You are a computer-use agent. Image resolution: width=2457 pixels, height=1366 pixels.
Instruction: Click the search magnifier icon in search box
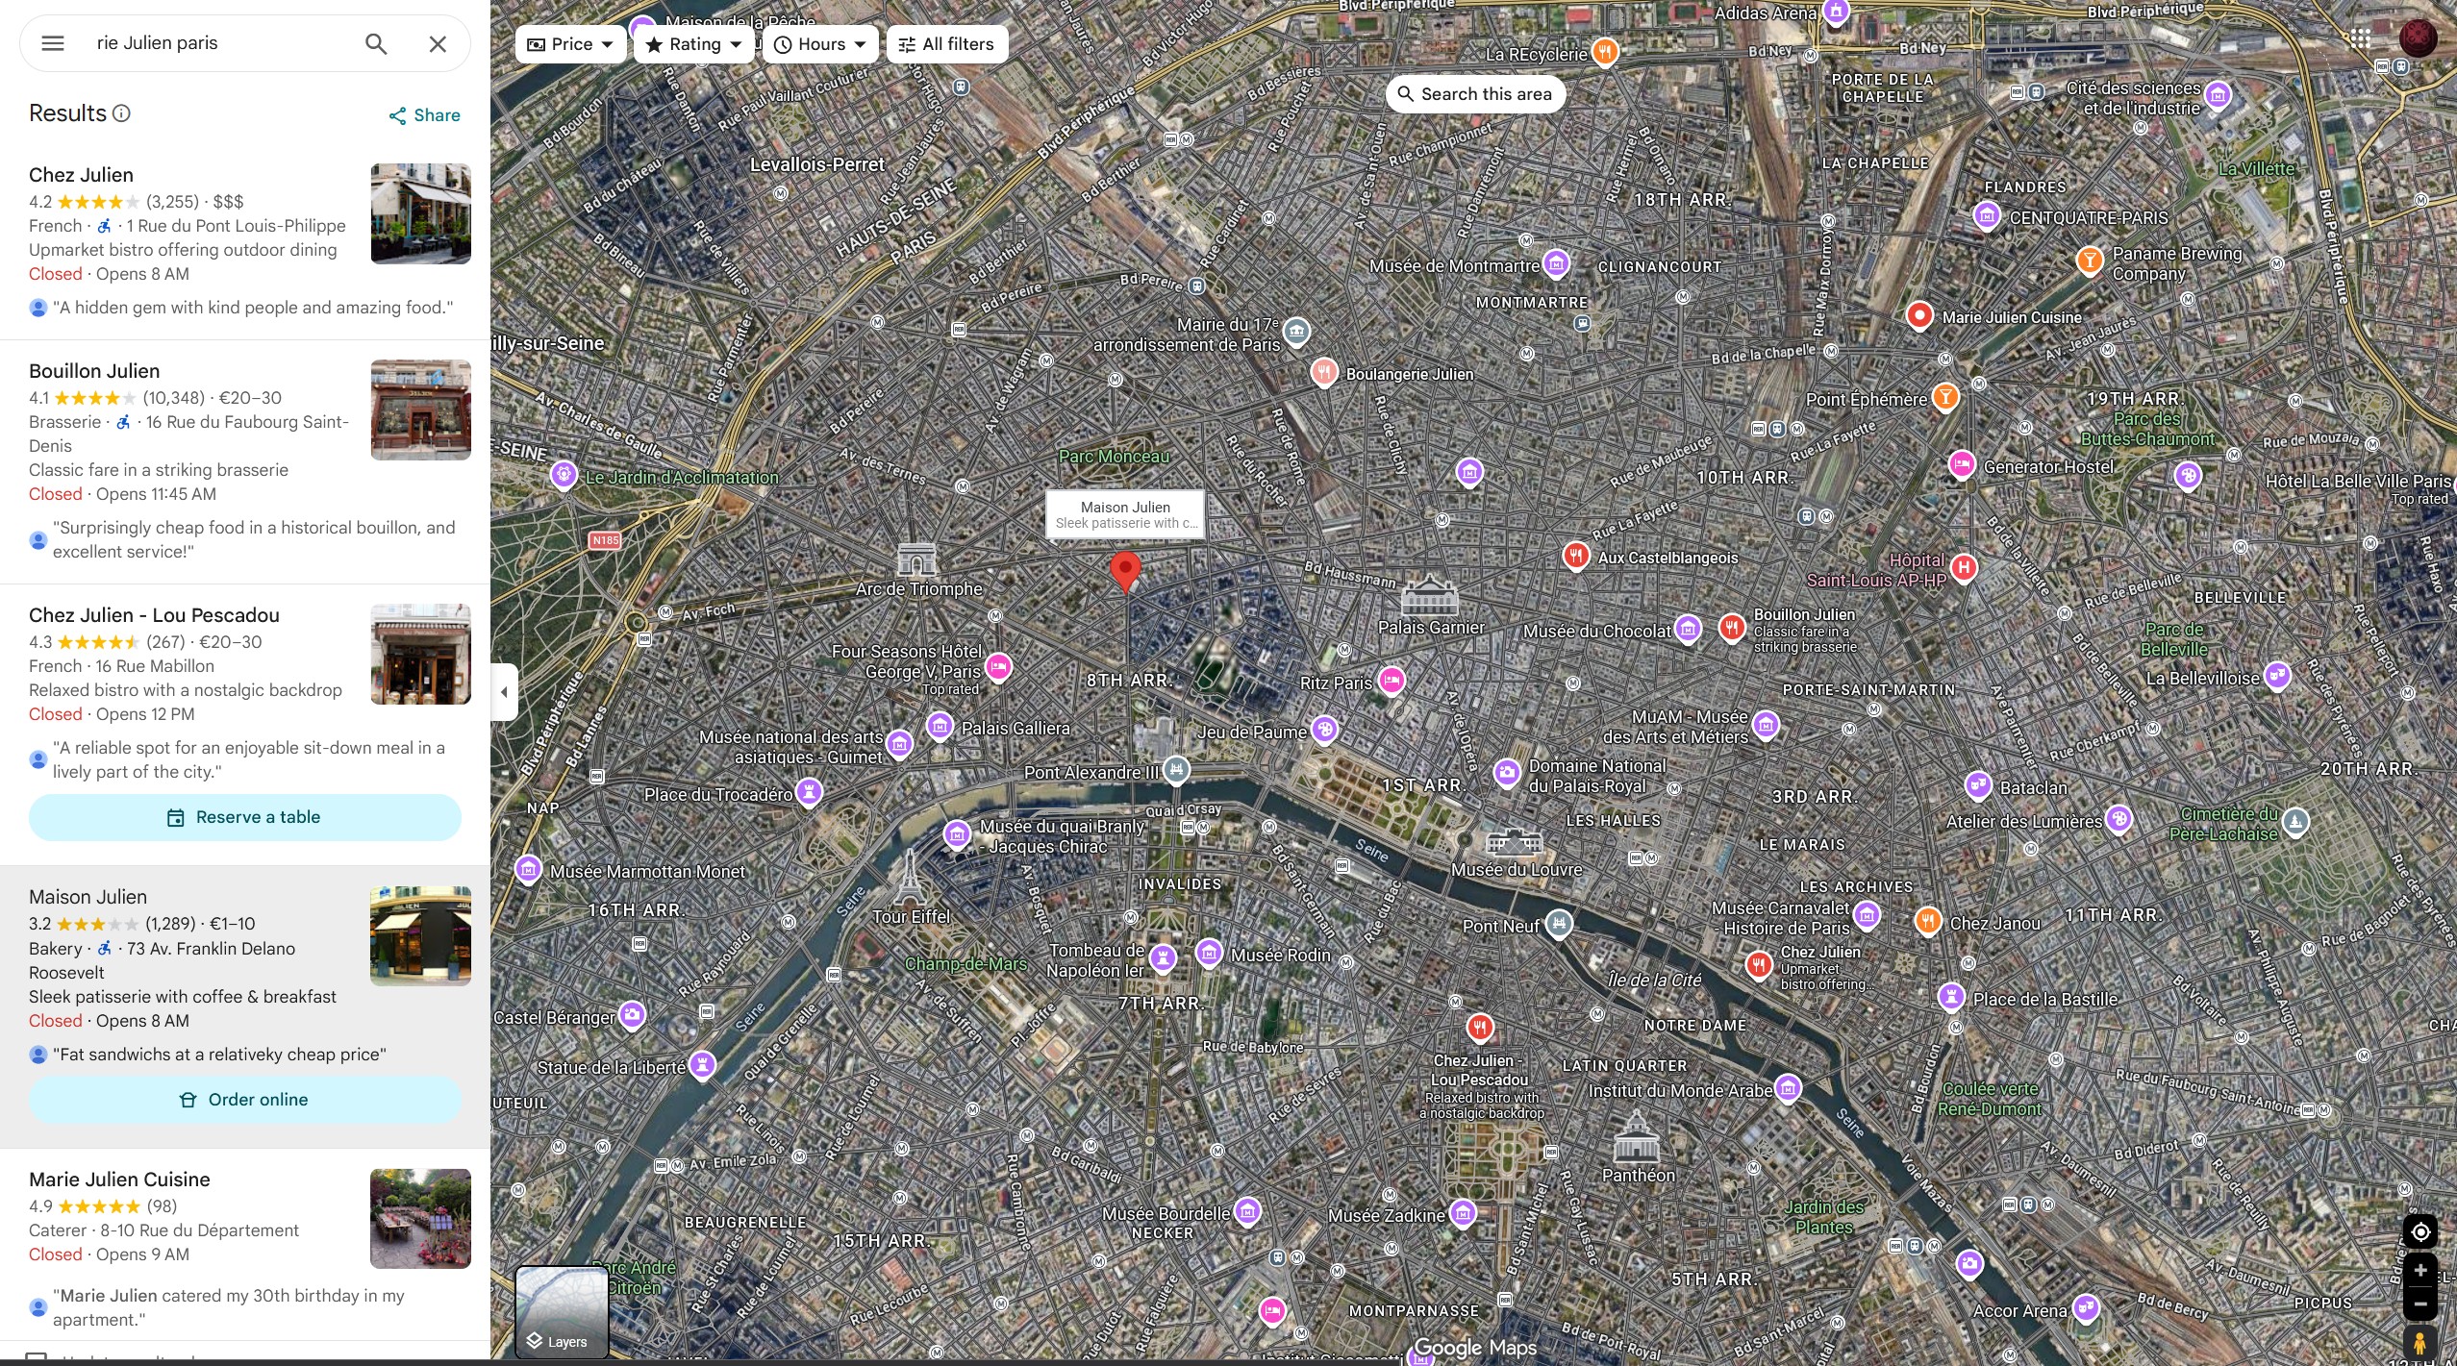[x=376, y=43]
